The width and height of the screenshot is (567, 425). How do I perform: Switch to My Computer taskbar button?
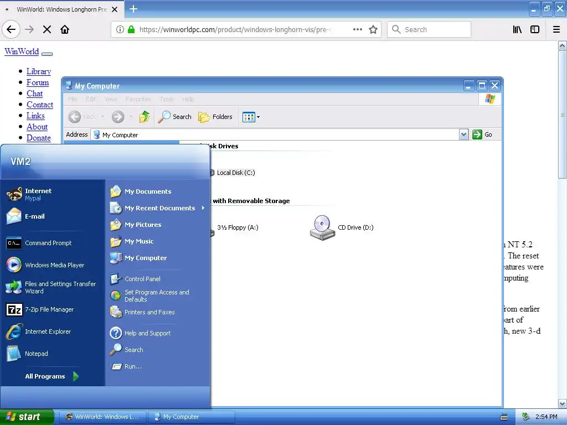point(192,417)
